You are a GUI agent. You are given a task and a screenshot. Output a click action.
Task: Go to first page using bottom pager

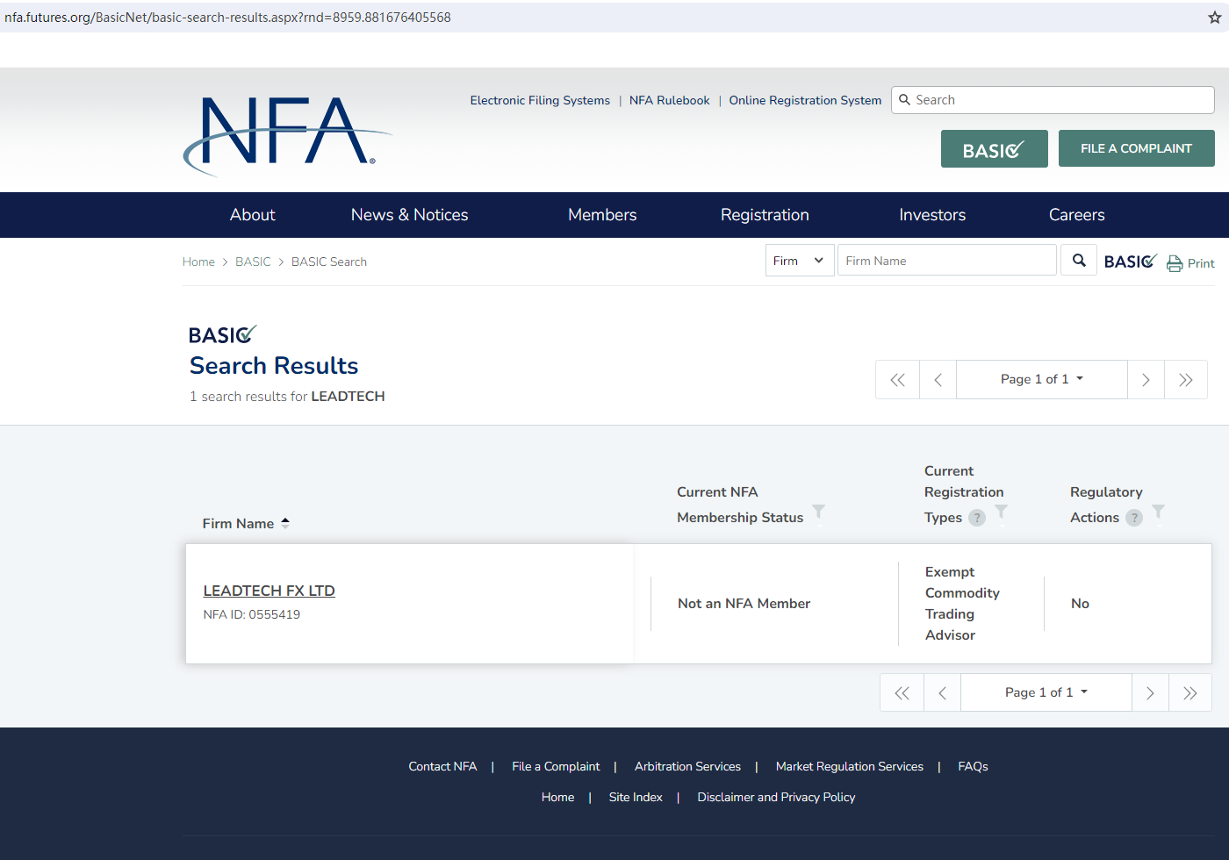pyautogui.click(x=902, y=693)
